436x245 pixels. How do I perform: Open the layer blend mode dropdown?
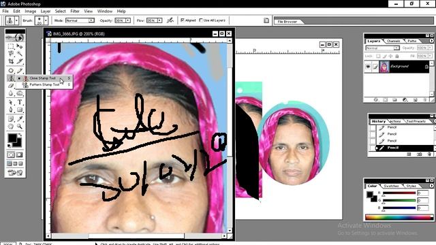pyautogui.click(x=396, y=48)
